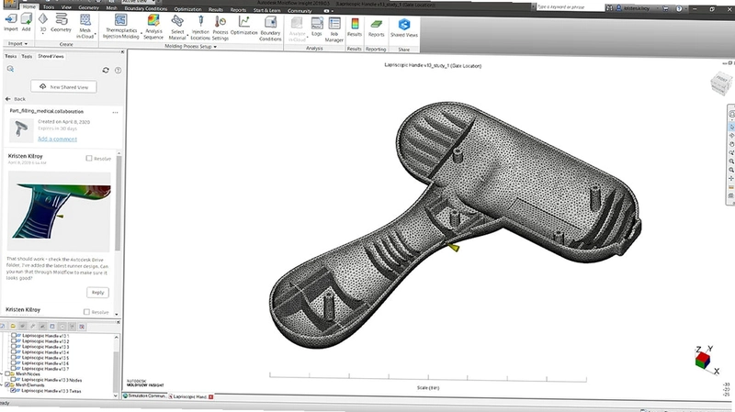This screenshot has width=735, height=412.
Task: Collapse the Mesh Nodes tree folder
Action: [2, 374]
